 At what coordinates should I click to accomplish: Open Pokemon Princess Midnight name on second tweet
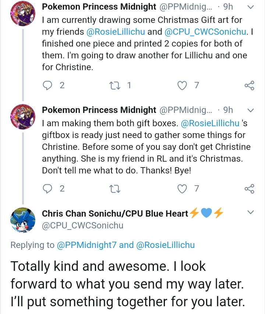point(99,110)
